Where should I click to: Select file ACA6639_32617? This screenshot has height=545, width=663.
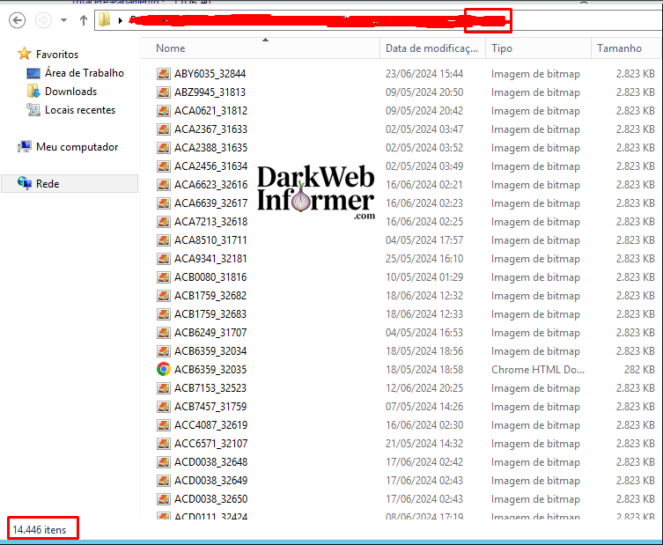click(x=211, y=203)
